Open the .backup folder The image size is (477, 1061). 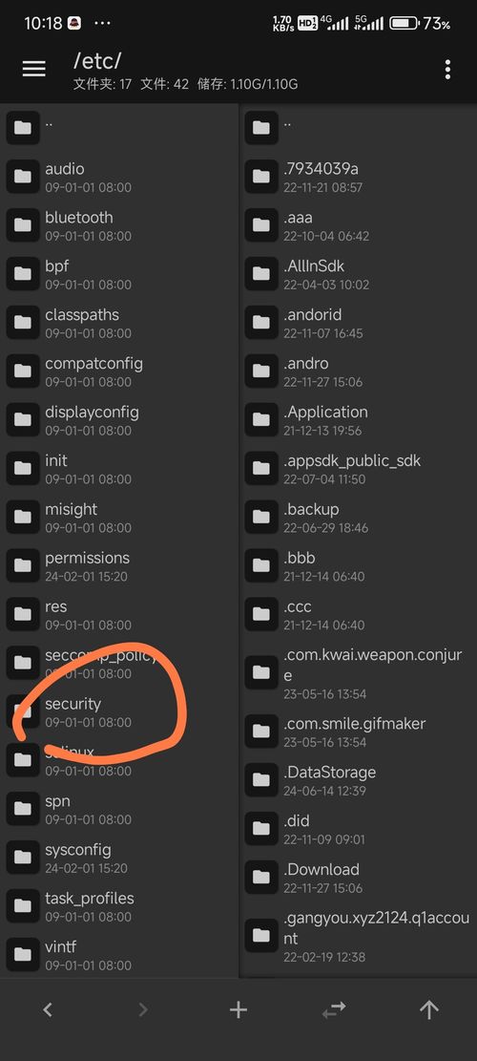(x=358, y=518)
